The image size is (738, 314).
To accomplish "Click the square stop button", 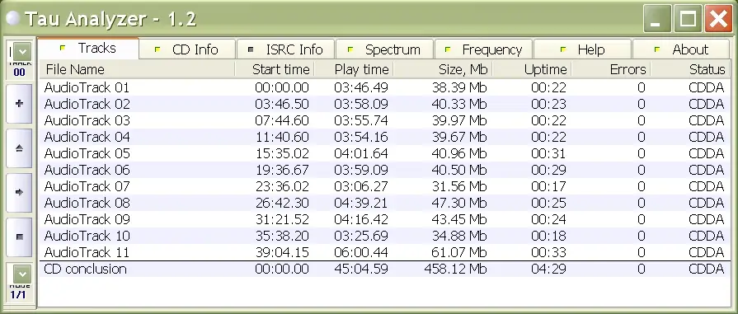I will [19, 237].
